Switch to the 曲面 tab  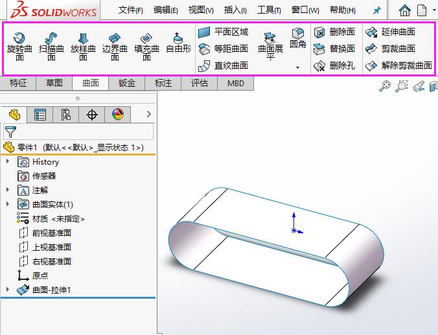pos(91,83)
